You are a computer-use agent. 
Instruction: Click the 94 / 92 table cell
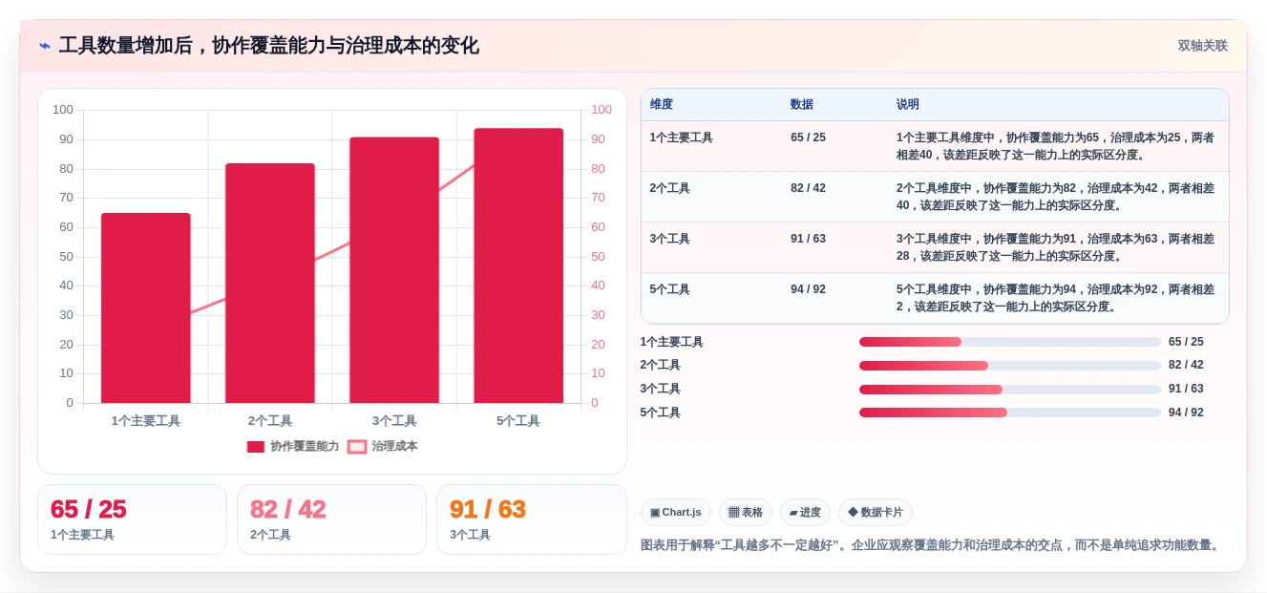pyautogui.click(x=808, y=289)
